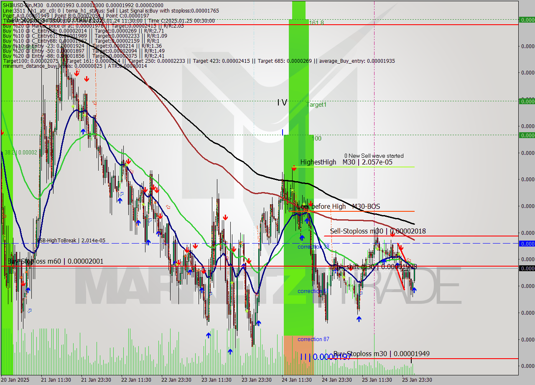
Task: Select the 'Buy-Stoploss m30 | 0.00001949' label
Action: (381, 354)
